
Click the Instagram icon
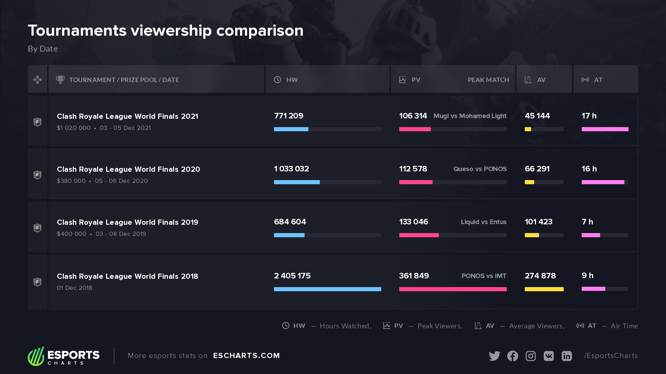click(531, 356)
